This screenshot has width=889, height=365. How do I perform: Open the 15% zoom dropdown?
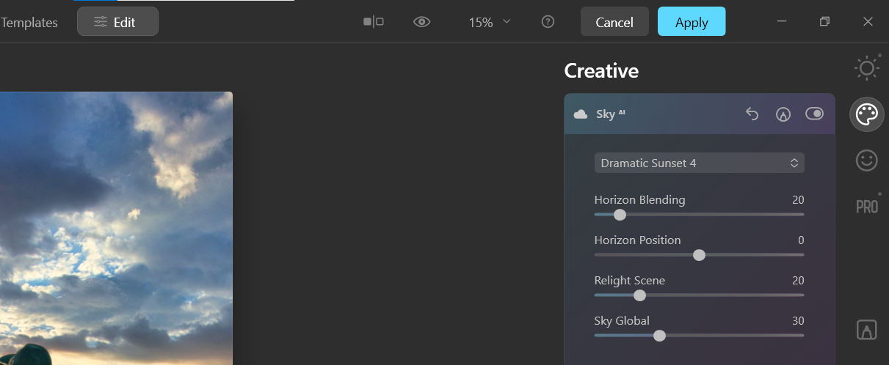[x=490, y=22]
